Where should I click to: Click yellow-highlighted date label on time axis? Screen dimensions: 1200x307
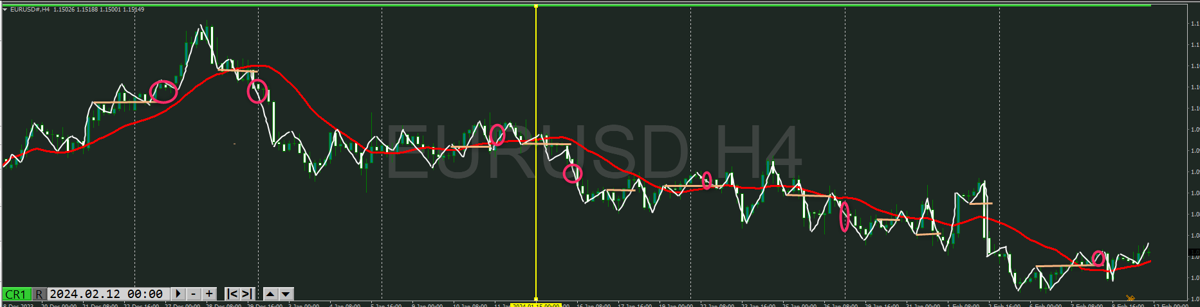(x=535, y=305)
